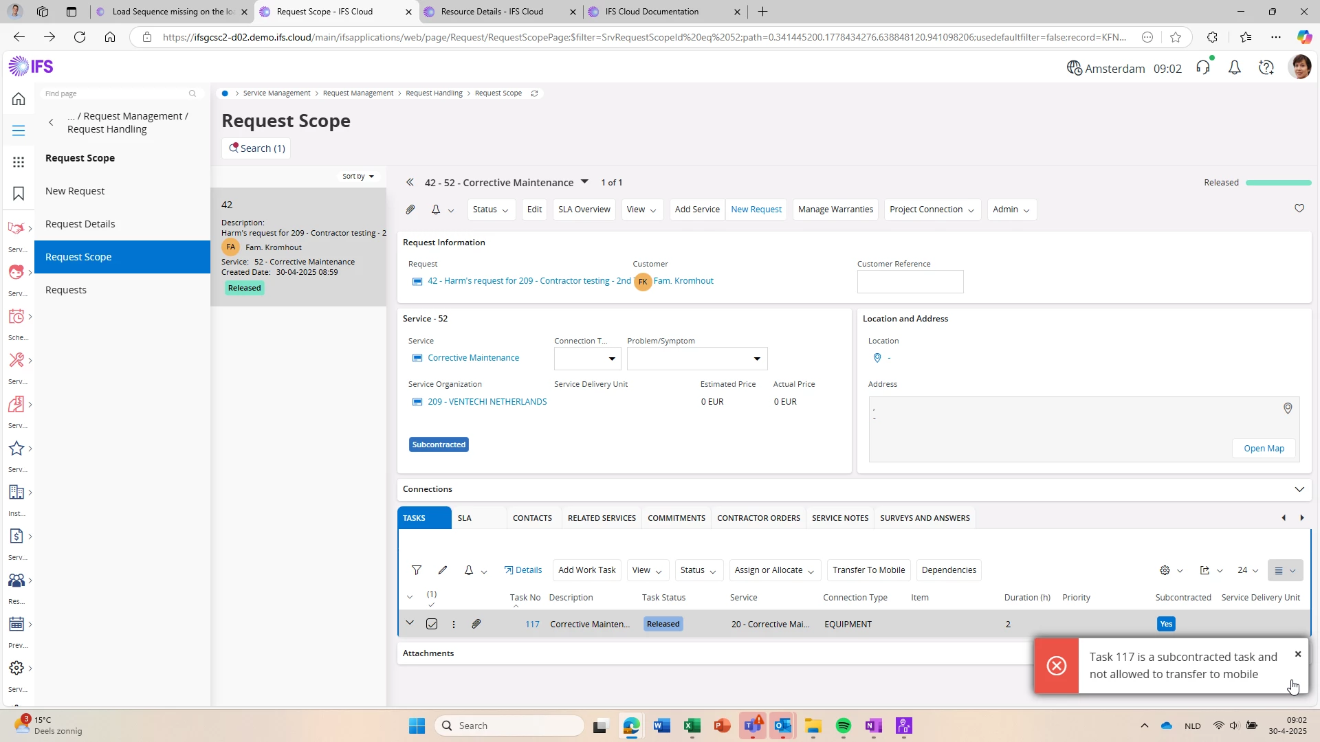Collapse the Connections section chevron
1320x742 pixels.
[x=1299, y=489]
